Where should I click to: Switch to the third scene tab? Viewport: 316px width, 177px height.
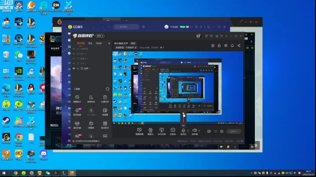point(98,43)
